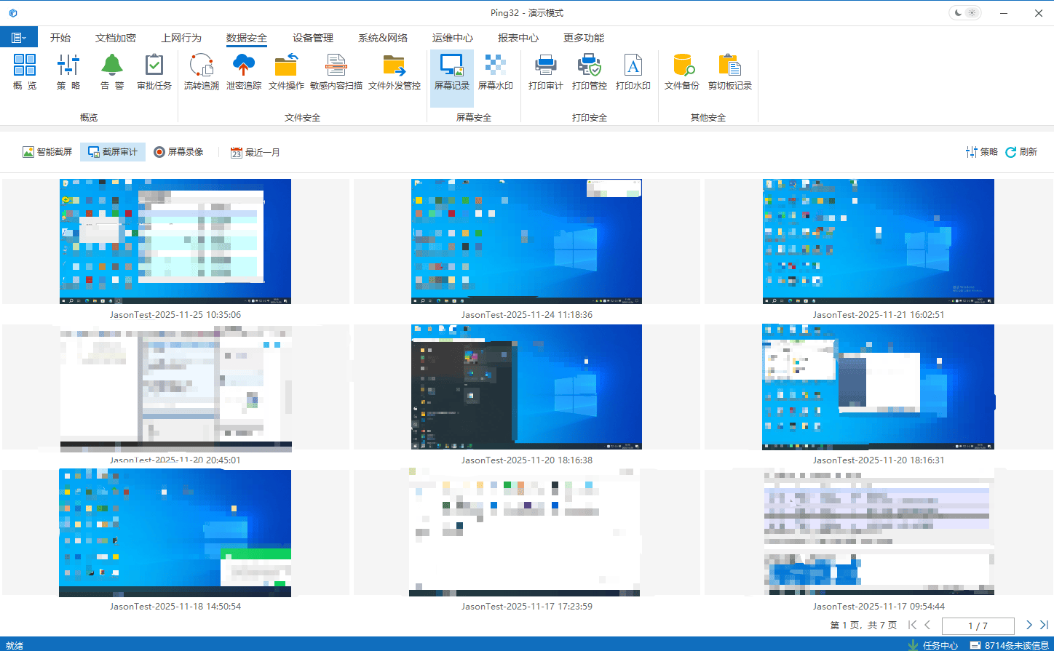This screenshot has width=1054, height=651.
Task: Expand the blue application menu dropdown
Action: (x=19, y=38)
